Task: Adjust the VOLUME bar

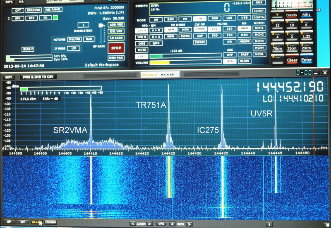Action: [x=185, y=63]
